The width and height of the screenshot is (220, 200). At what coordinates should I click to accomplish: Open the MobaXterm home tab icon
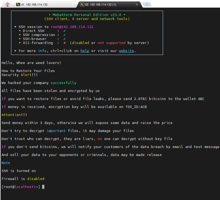[x=7, y=5]
